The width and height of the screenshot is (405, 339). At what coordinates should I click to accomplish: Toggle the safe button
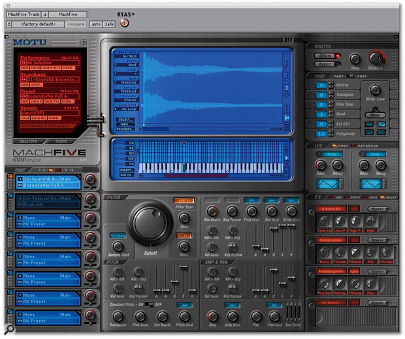109,24
